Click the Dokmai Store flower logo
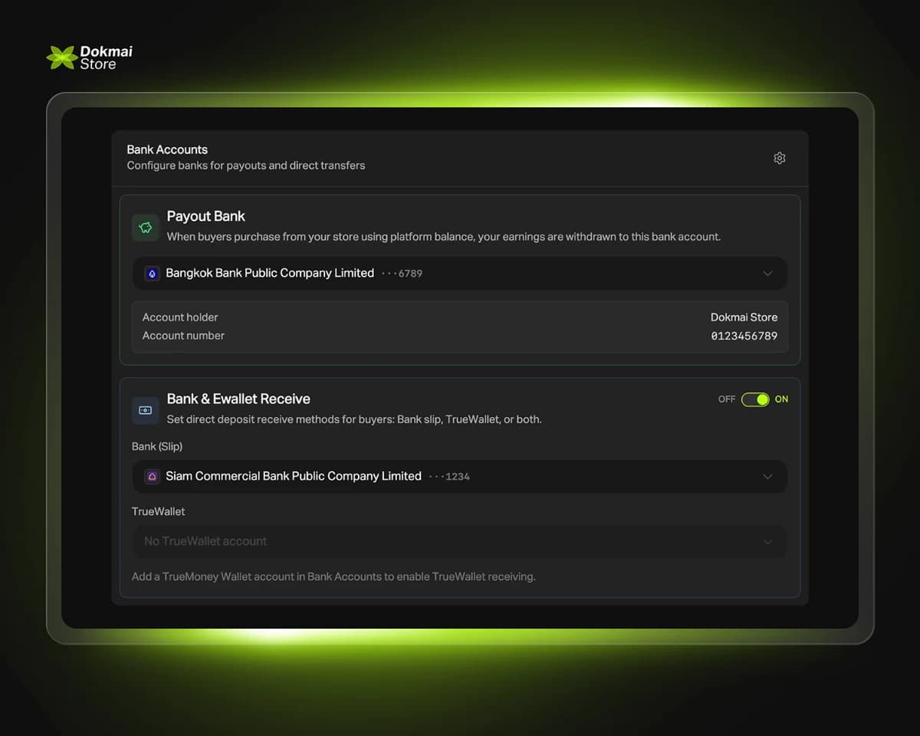 click(x=61, y=58)
